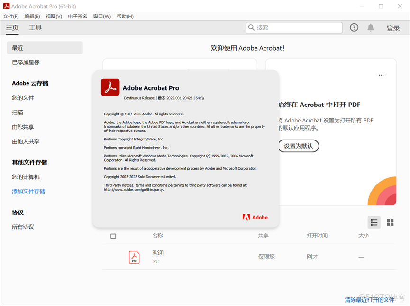Select 最近 in the sidebar
The width and height of the screenshot is (410, 306).
click(x=18, y=48)
